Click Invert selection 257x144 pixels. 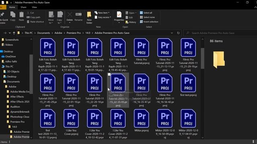[x=149, y=22]
